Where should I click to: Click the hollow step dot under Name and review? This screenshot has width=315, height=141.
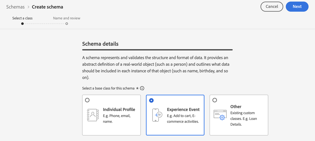coord(67,24)
